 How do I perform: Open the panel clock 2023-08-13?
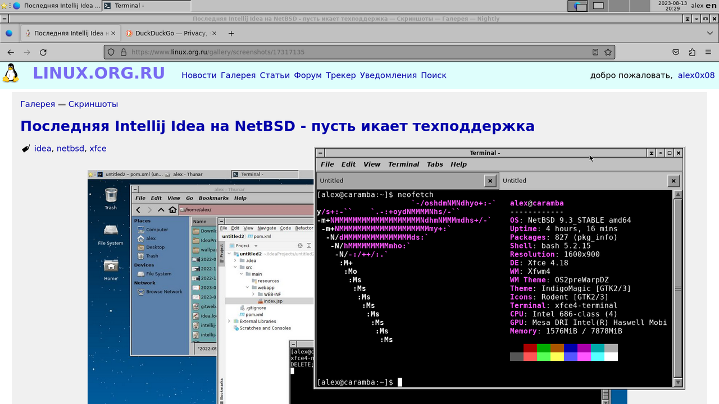tap(672, 6)
